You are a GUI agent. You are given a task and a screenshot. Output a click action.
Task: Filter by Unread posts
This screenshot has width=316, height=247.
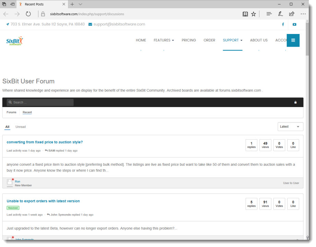21,127
